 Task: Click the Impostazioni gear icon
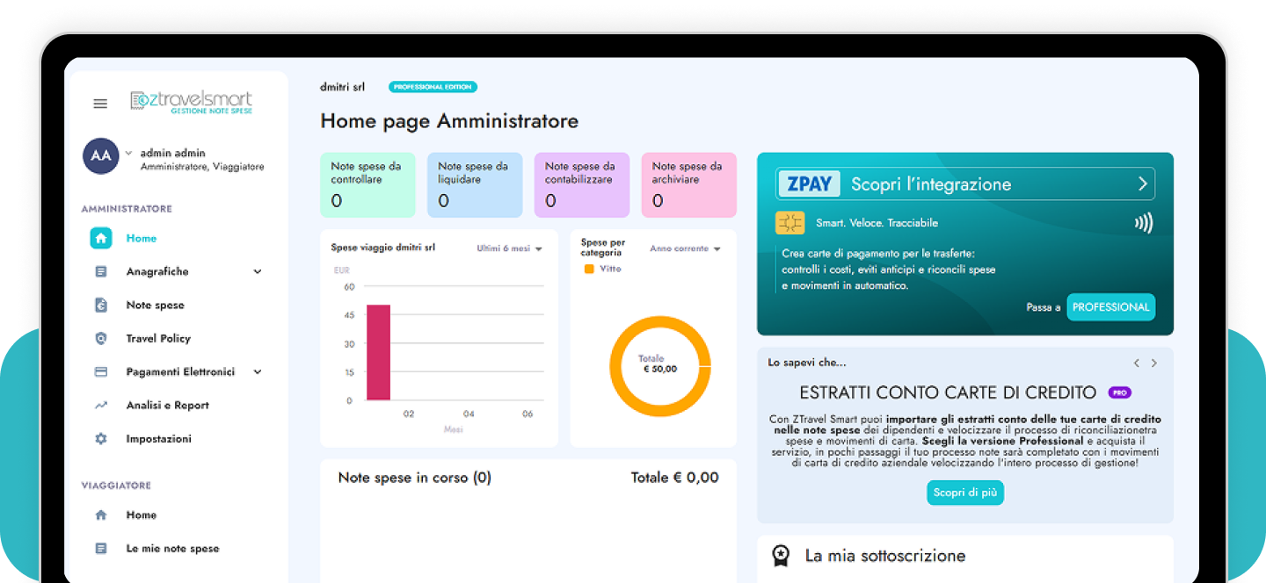pyautogui.click(x=101, y=439)
